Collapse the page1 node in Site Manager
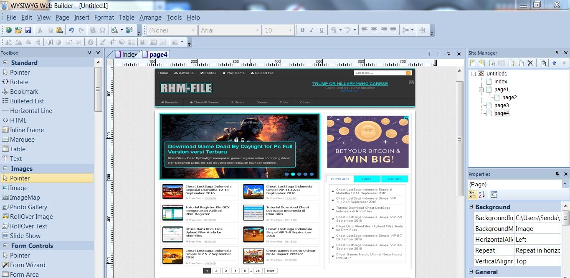The height and width of the screenshot is (278, 570). (x=482, y=89)
